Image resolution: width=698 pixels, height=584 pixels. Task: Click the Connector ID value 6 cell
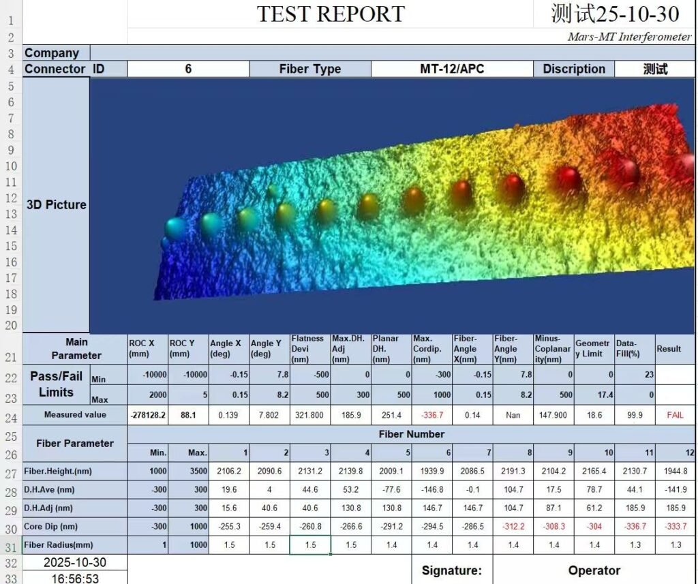(188, 69)
